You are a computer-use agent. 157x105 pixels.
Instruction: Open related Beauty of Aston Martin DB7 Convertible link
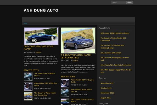[x=45, y=94]
